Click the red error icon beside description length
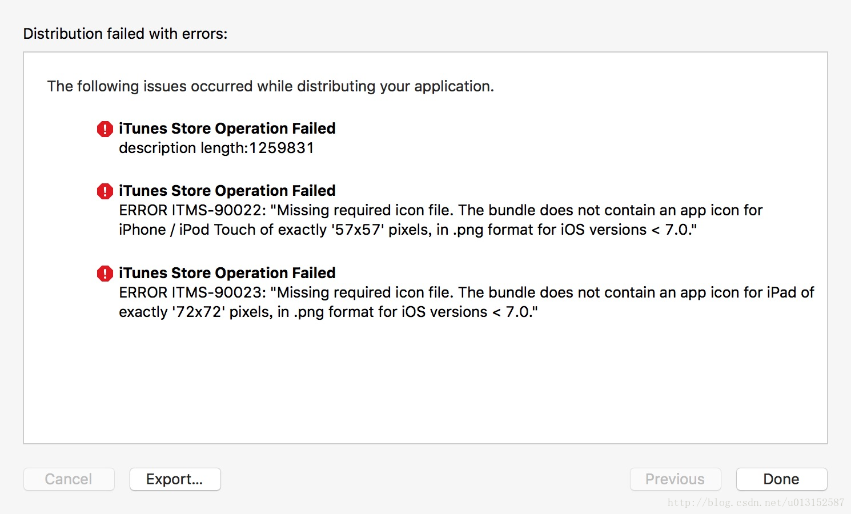 pos(105,129)
